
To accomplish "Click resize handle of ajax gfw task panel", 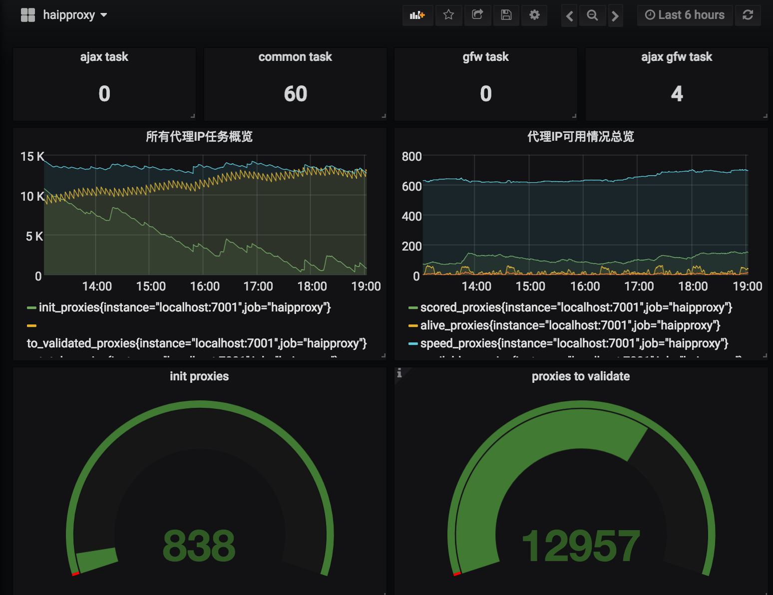I will coord(765,116).
